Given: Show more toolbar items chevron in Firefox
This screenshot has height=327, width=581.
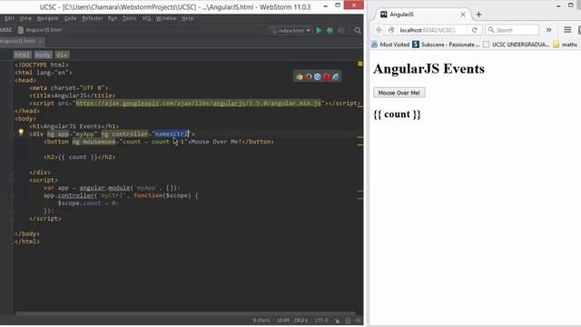Looking at the screenshot, I should (x=548, y=30).
